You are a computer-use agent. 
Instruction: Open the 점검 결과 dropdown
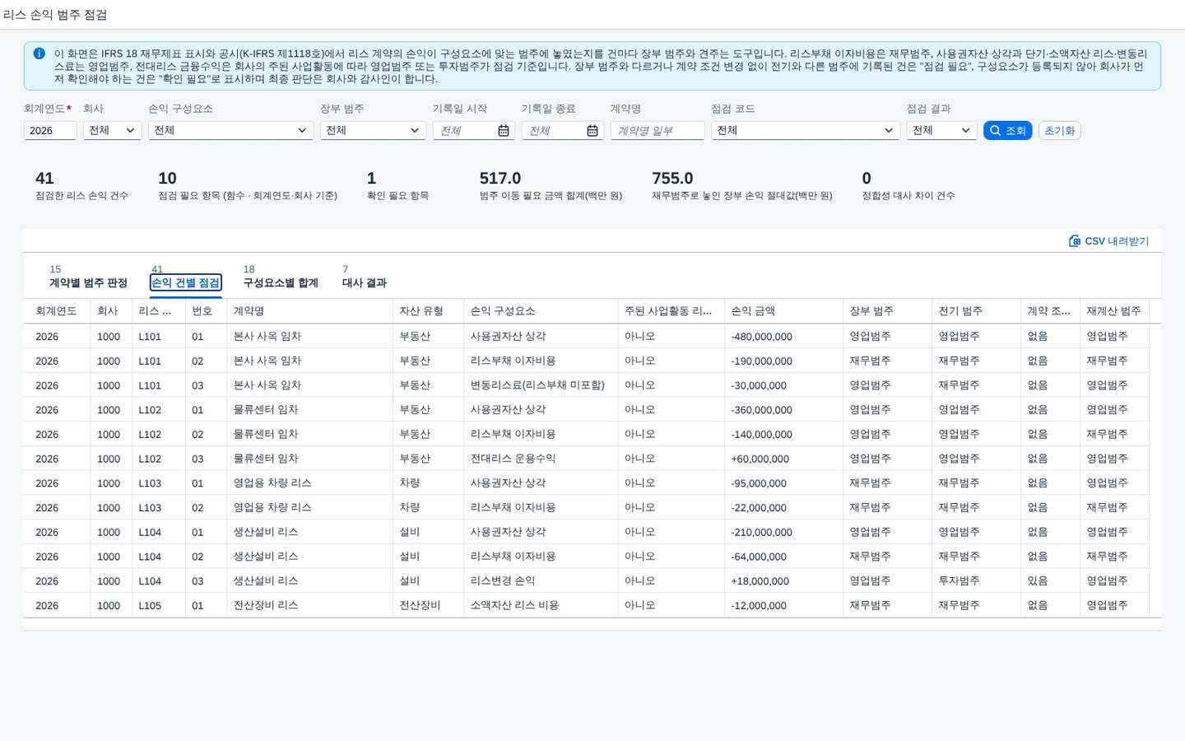click(941, 131)
